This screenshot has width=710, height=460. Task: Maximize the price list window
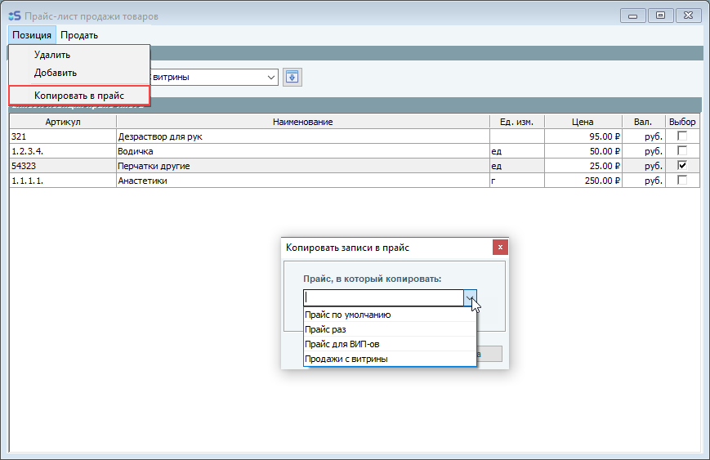click(x=661, y=16)
